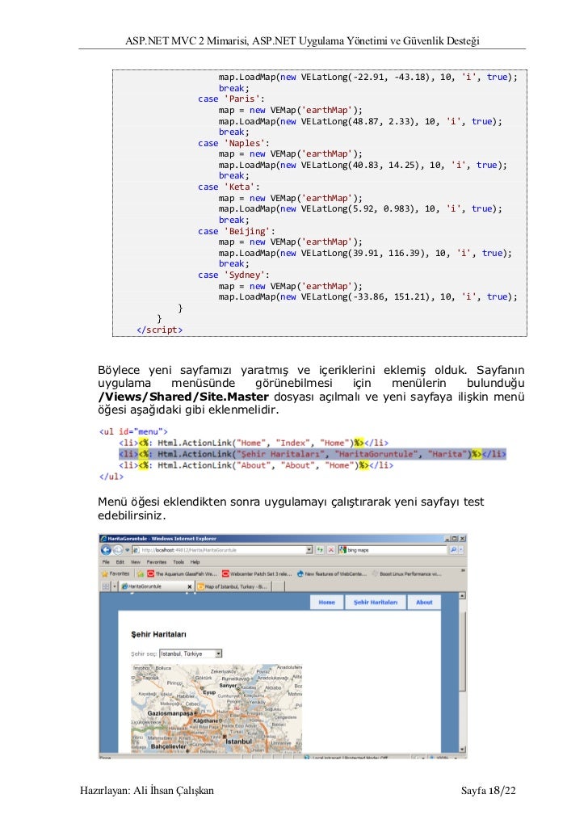Click the "case 'Naples':" code line
Viewport: 588px width, 832px height.
(233, 143)
